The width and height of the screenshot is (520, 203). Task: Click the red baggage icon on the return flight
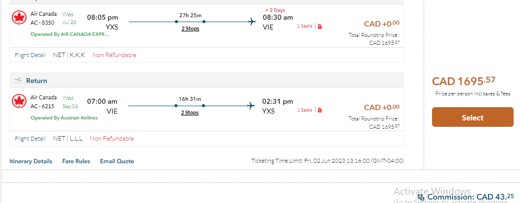[x=319, y=110]
